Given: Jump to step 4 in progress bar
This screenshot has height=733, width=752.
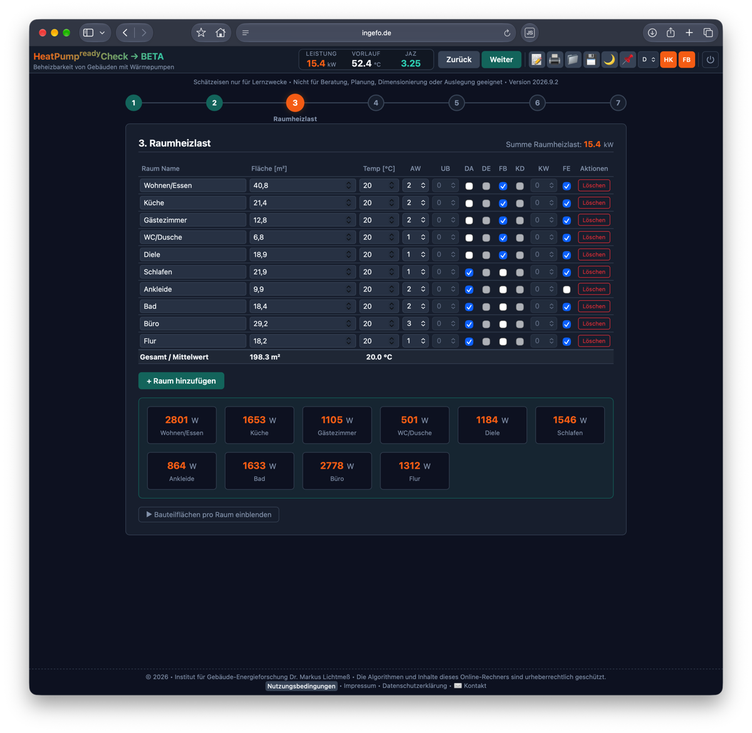Looking at the screenshot, I should click(x=376, y=103).
